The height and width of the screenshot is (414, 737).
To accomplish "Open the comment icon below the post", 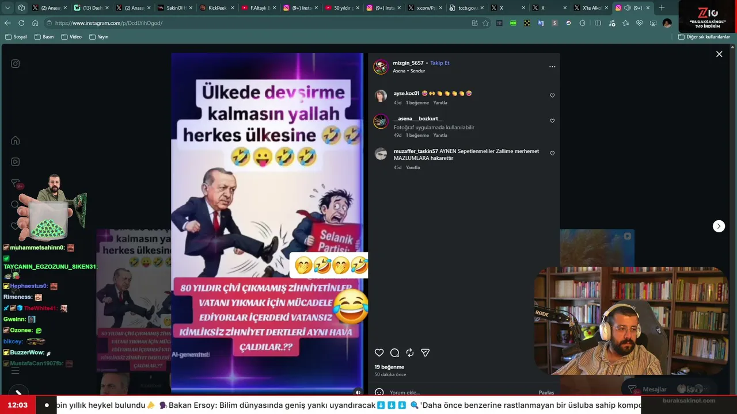I will (394, 353).
